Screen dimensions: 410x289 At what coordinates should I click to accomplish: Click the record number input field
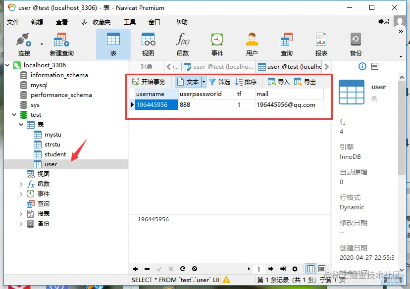(258, 269)
